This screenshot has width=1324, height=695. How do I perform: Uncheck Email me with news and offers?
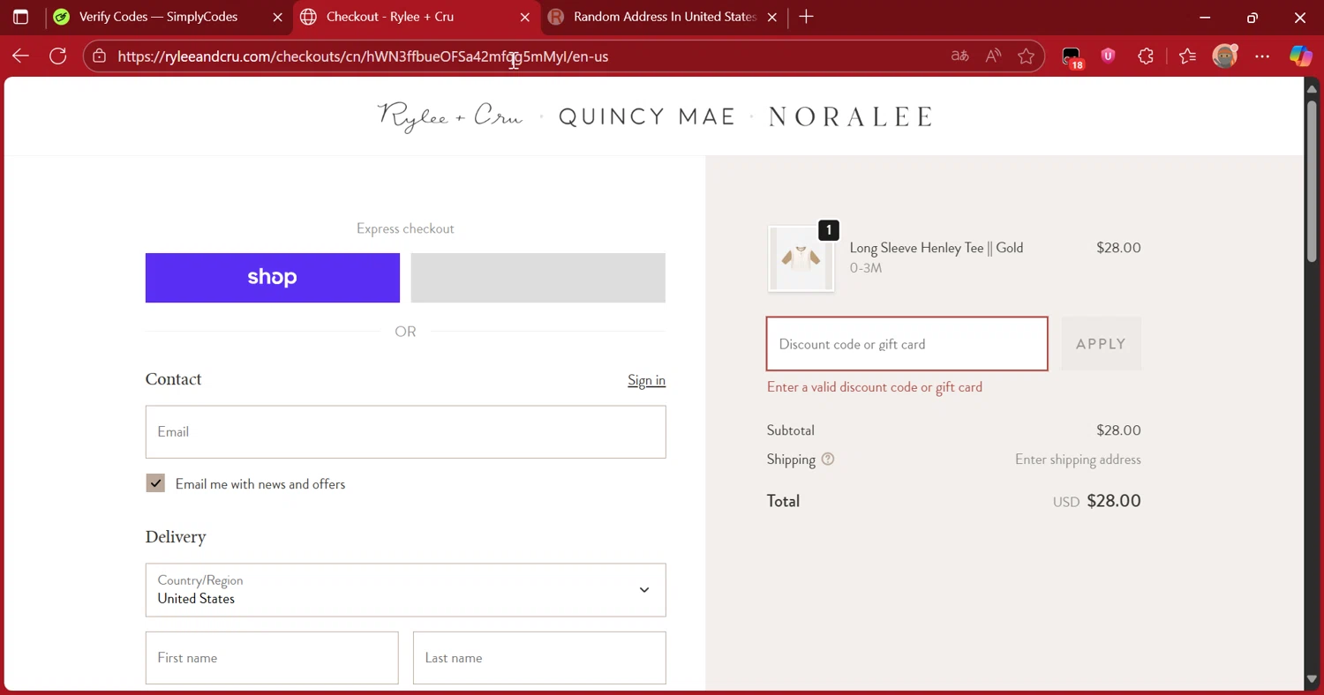point(155,483)
